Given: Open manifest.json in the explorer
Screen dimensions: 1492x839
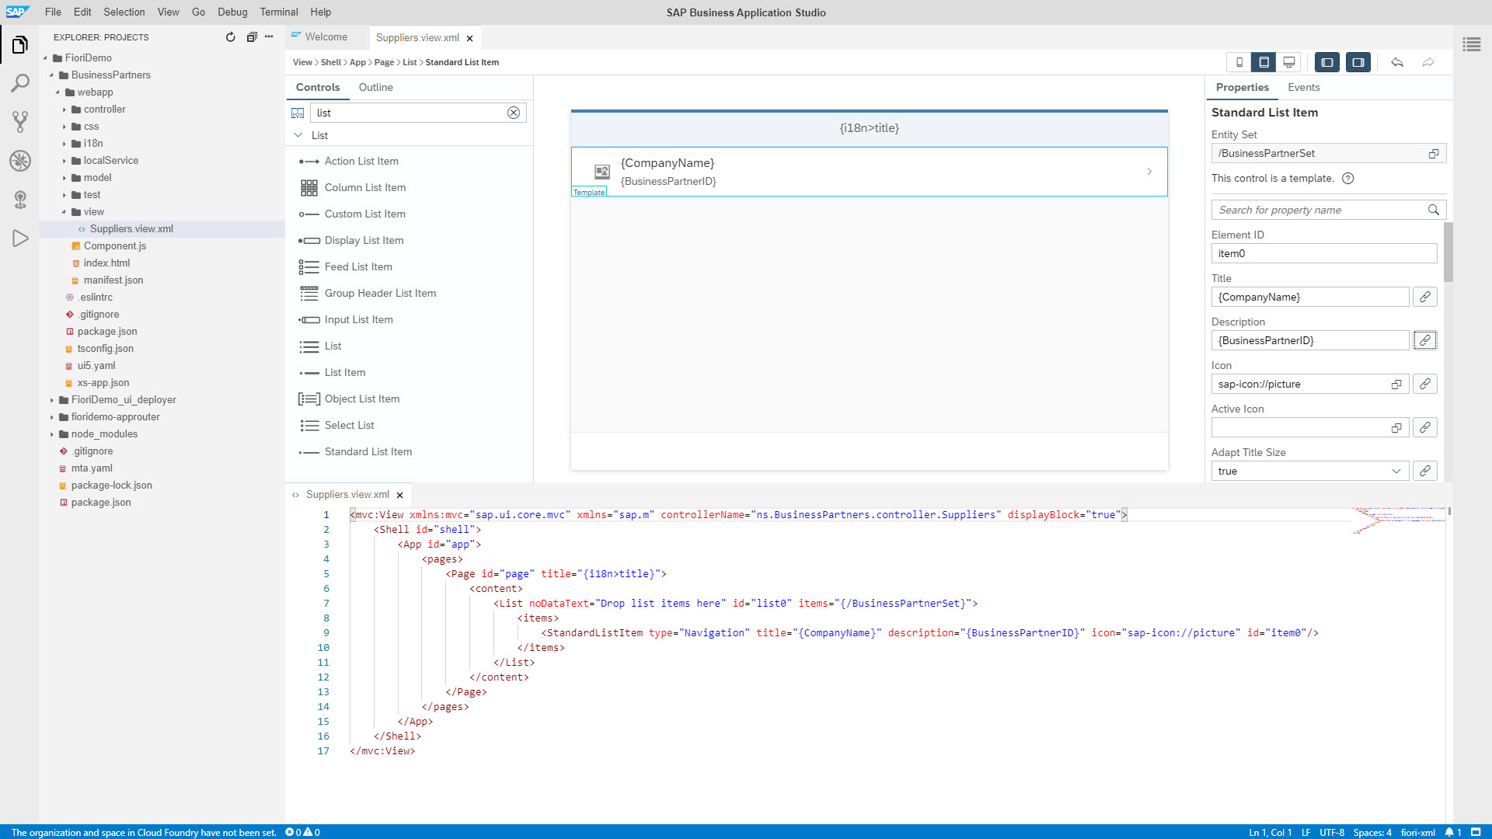Looking at the screenshot, I should (x=113, y=280).
